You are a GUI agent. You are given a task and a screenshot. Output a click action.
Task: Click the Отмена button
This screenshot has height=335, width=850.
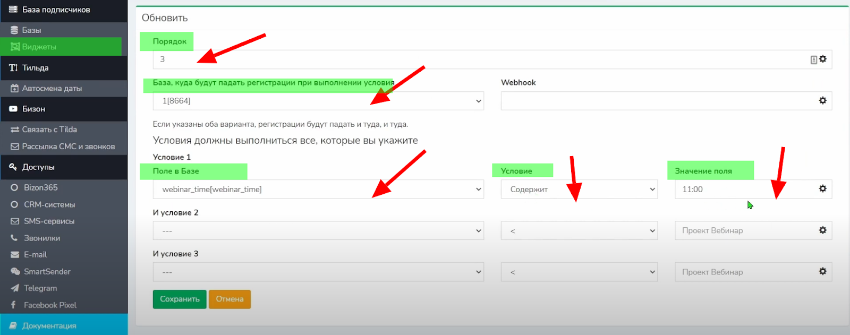pos(229,299)
